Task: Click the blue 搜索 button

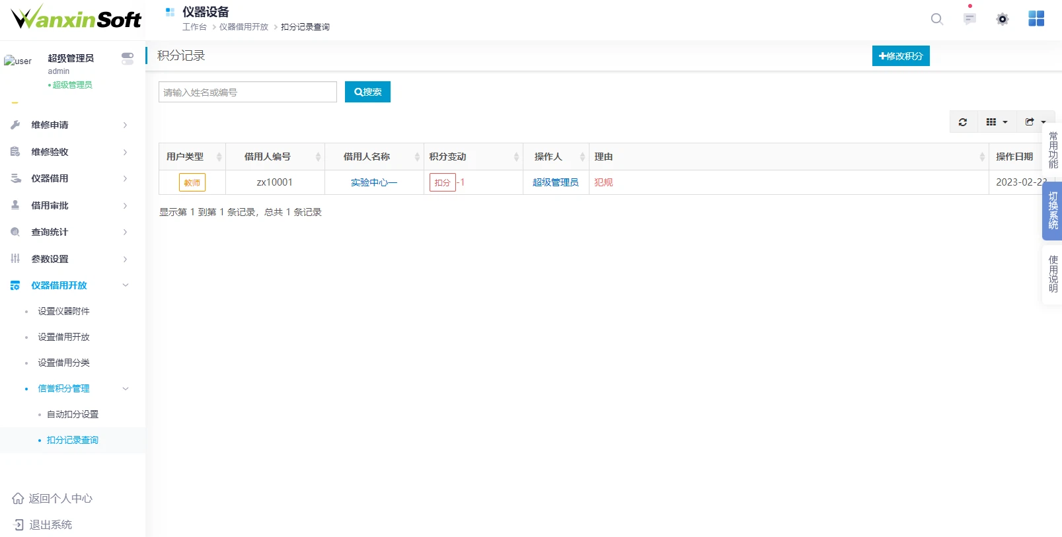Action: pyautogui.click(x=367, y=92)
